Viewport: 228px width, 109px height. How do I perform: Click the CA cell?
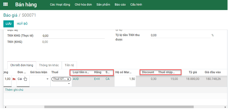(x=108, y=79)
